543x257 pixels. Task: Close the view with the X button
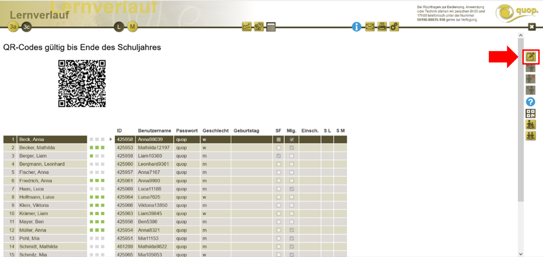click(532, 27)
